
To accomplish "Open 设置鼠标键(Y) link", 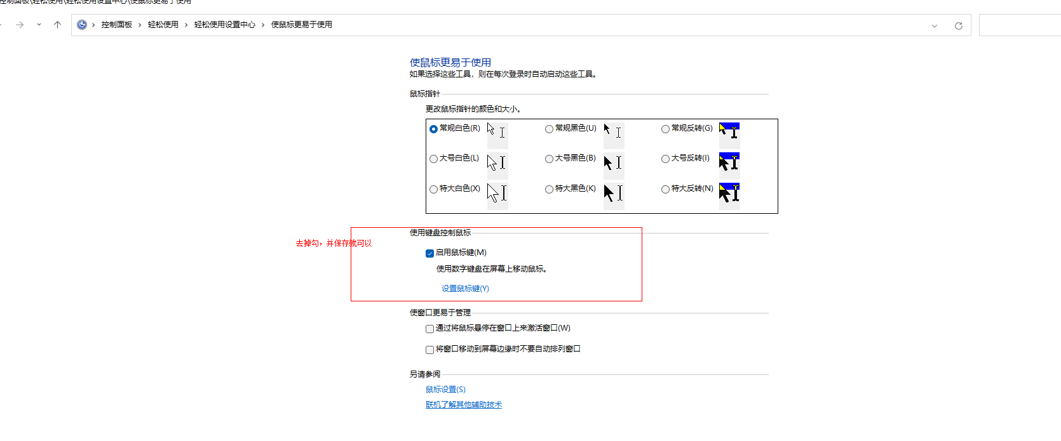I will click(x=465, y=289).
